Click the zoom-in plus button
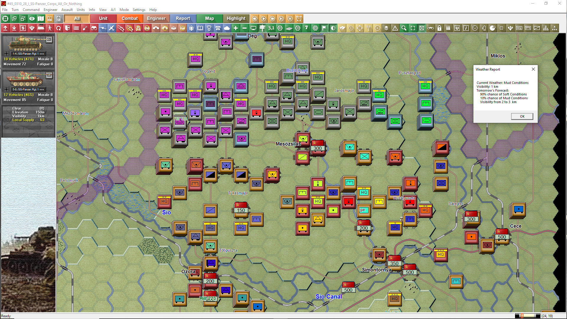Image resolution: width=567 pixels, height=319 pixels. tap(236, 28)
